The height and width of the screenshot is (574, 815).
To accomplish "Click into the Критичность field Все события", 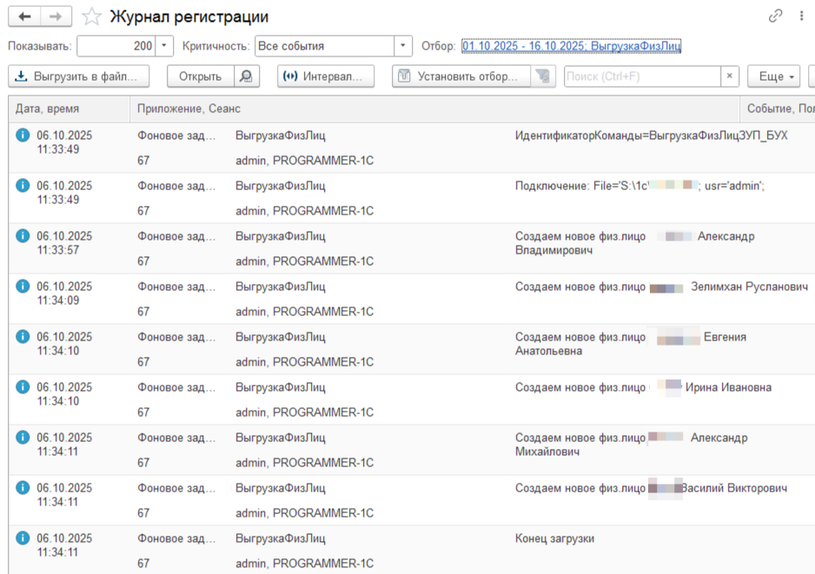I will pyautogui.click(x=325, y=46).
